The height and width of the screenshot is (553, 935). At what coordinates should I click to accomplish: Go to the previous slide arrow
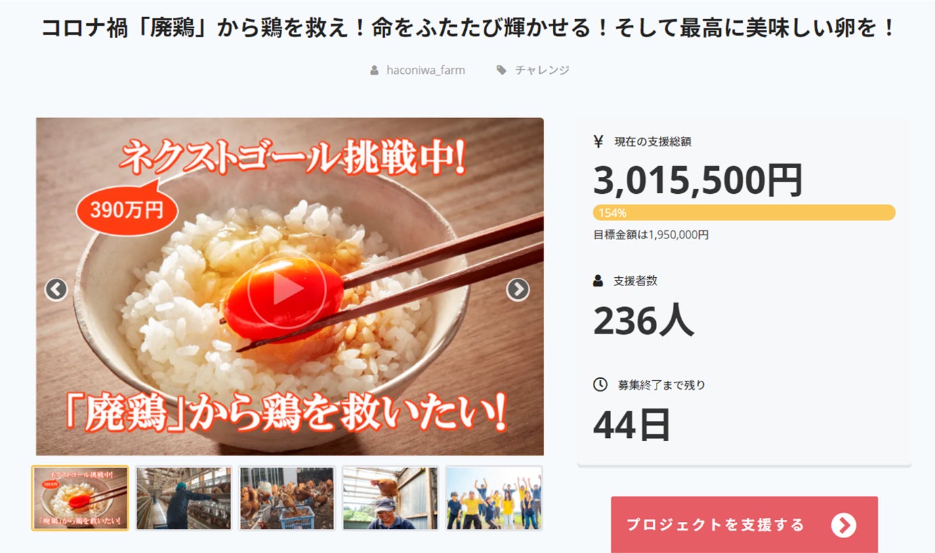click(x=56, y=289)
